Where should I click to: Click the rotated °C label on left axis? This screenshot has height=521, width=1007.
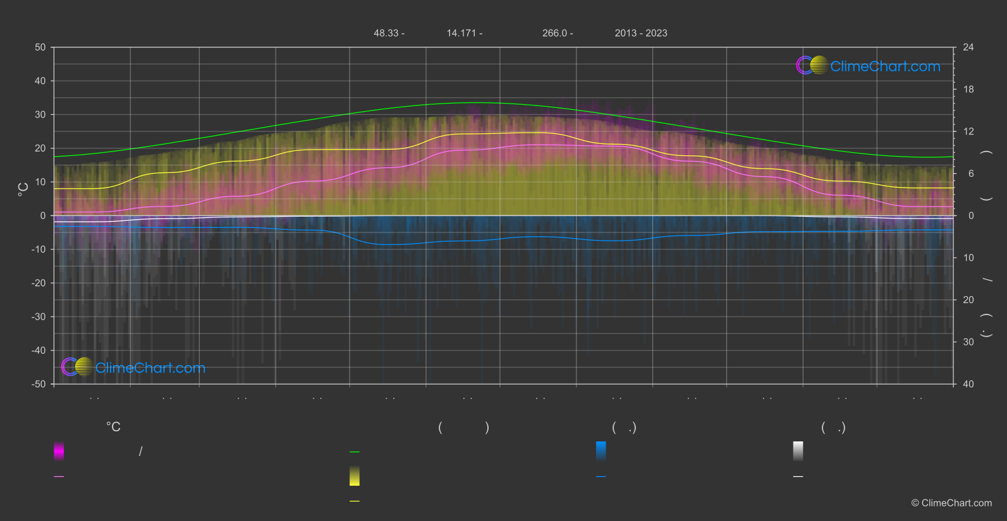[23, 189]
